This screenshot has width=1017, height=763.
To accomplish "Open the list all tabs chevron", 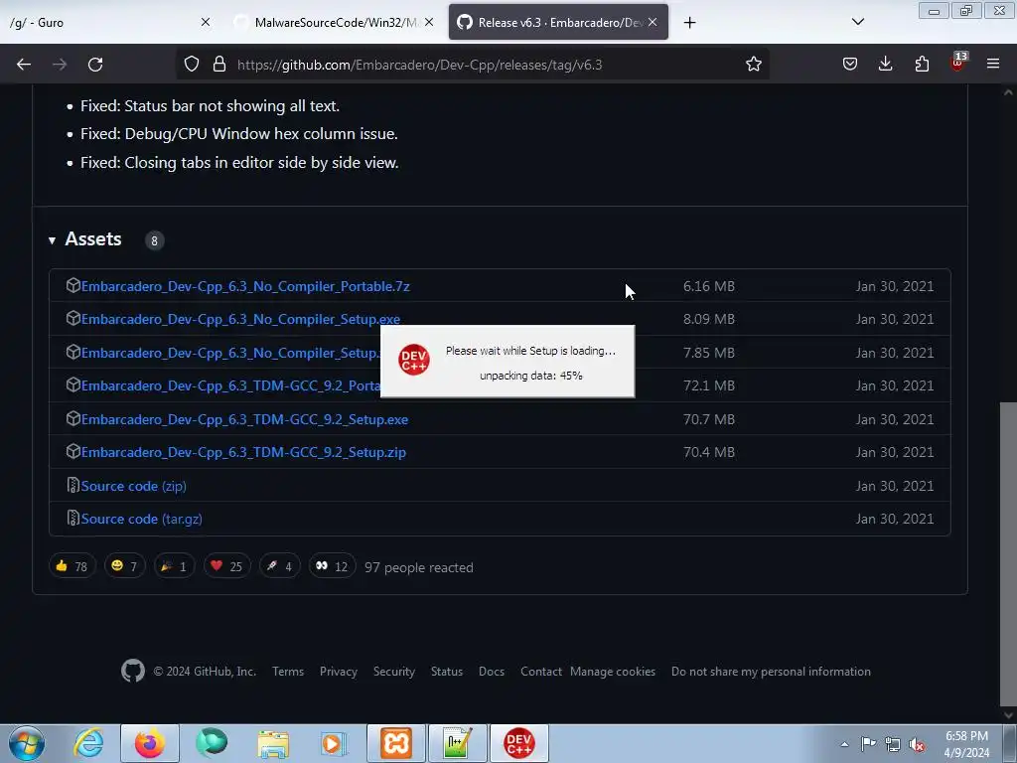I will click(857, 22).
